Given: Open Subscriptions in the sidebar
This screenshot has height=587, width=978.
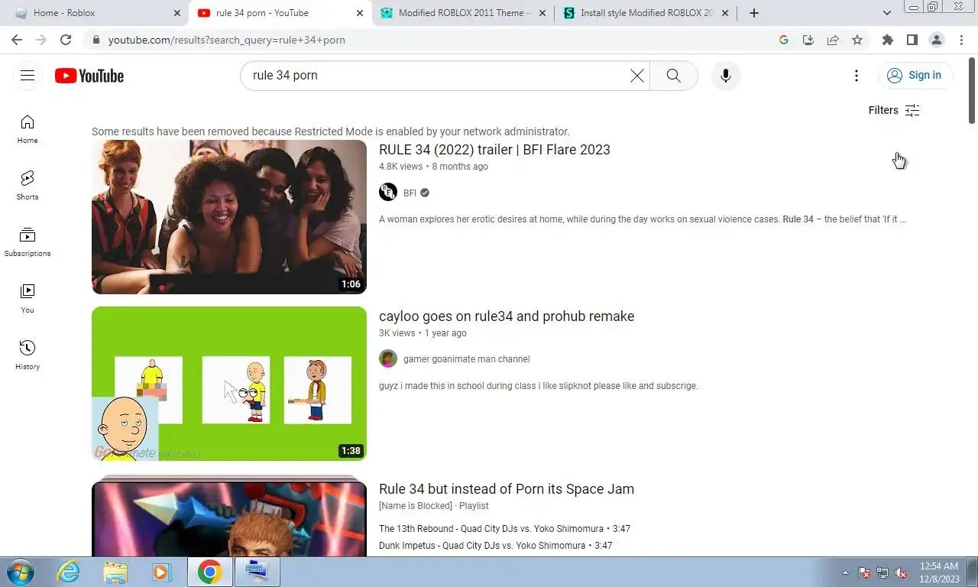Looking at the screenshot, I should [x=28, y=242].
